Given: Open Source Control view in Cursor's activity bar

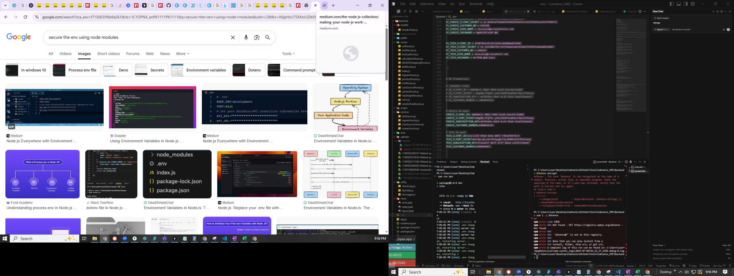Looking at the screenshot, I should pyautogui.click(x=411, y=11).
